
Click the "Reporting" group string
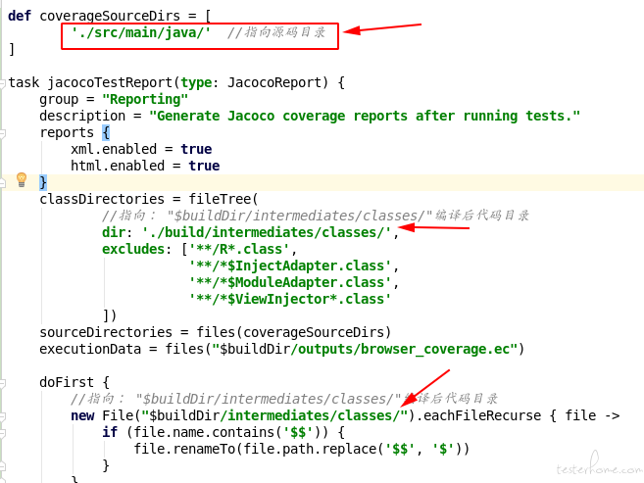pyautogui.click(x=145, y=99)
